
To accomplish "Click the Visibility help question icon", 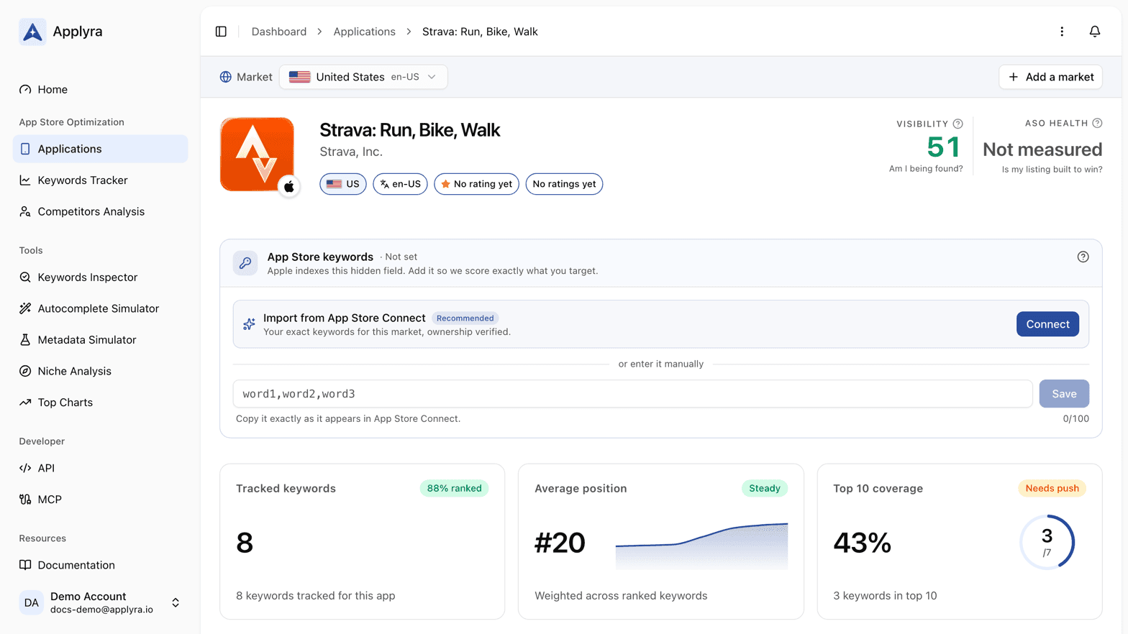I will point(958,124).
